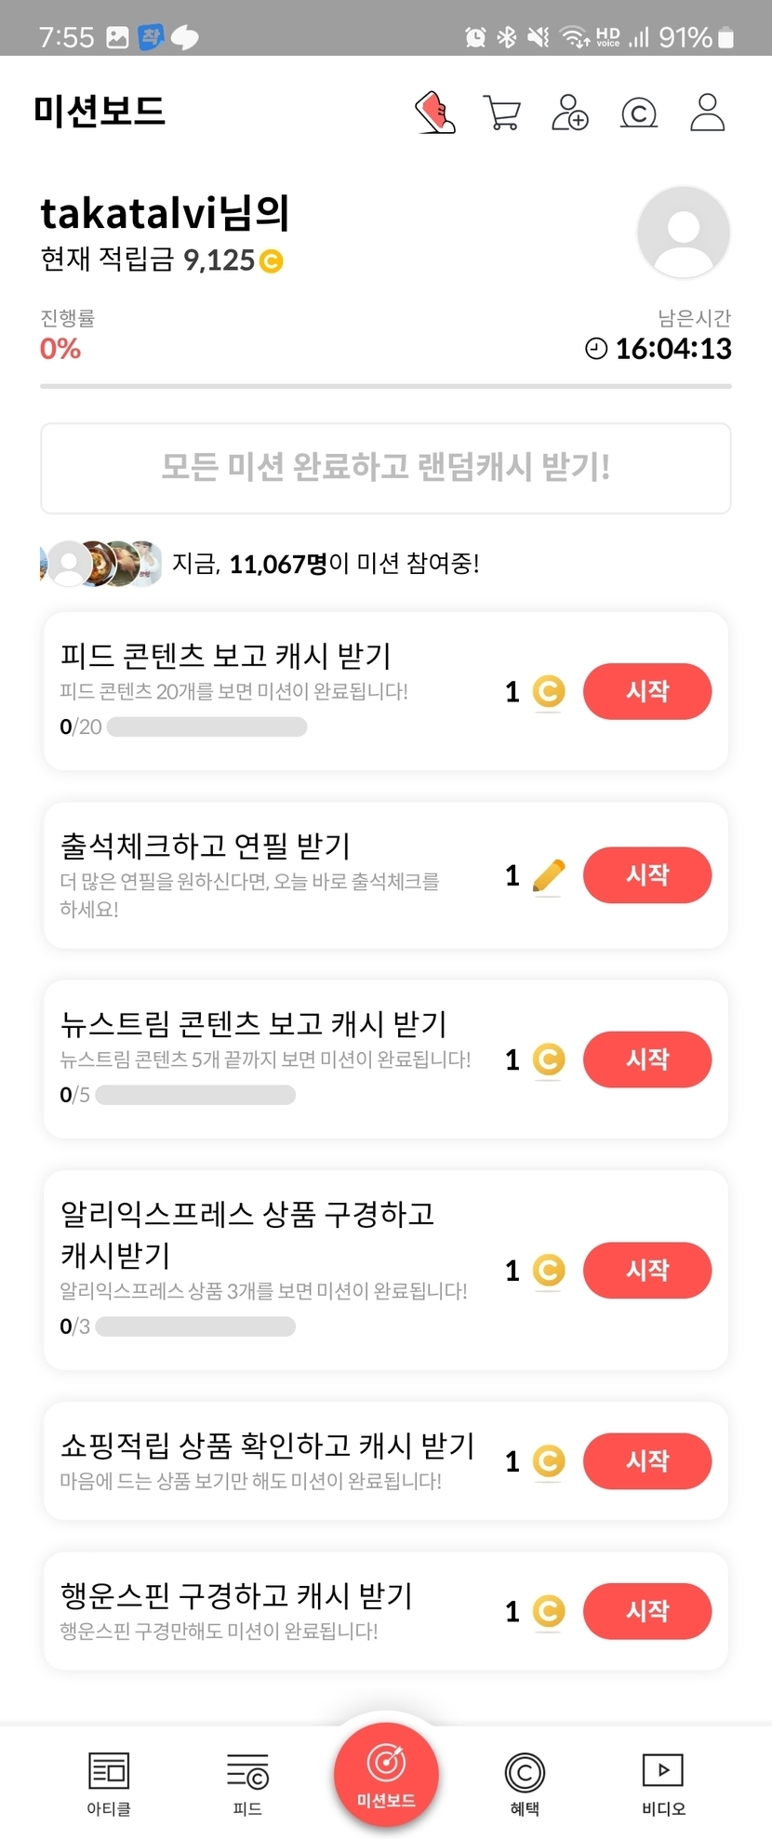This screenshot has height=1839, width=772.
Task: Tap the invite friend icon
Action: tap(569, 113)
